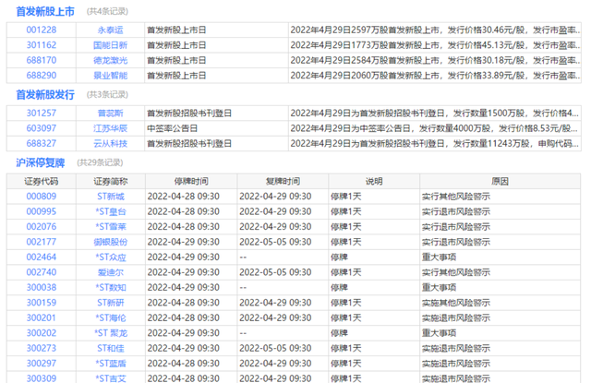Open the ST新研 stock link
591x383 pixels.
(111, 303)
